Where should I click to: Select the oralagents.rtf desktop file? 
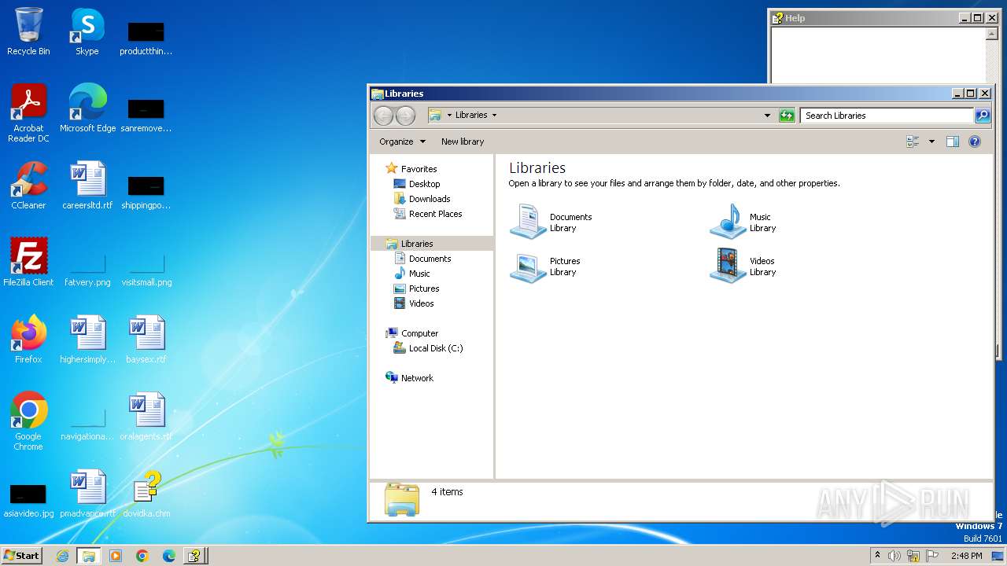[x=146, y=417]
